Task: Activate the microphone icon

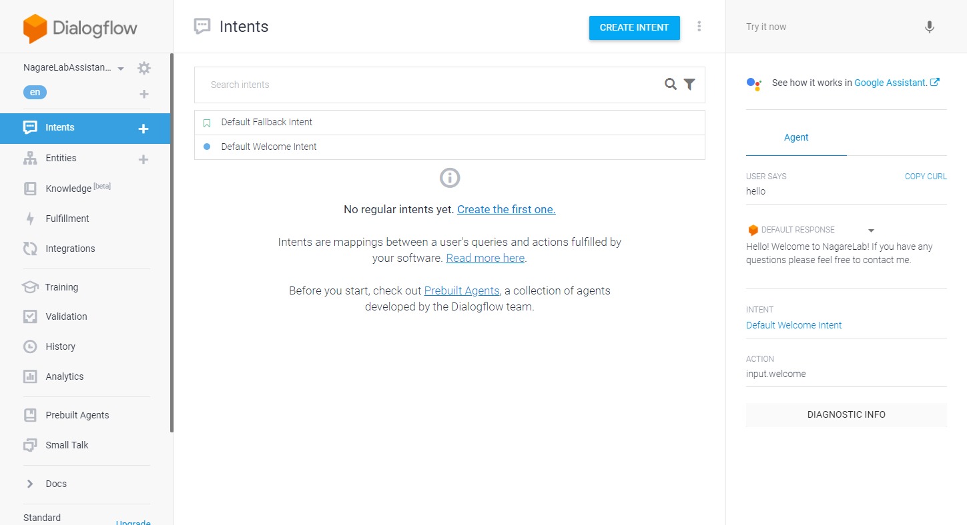Action: (930, 27)
